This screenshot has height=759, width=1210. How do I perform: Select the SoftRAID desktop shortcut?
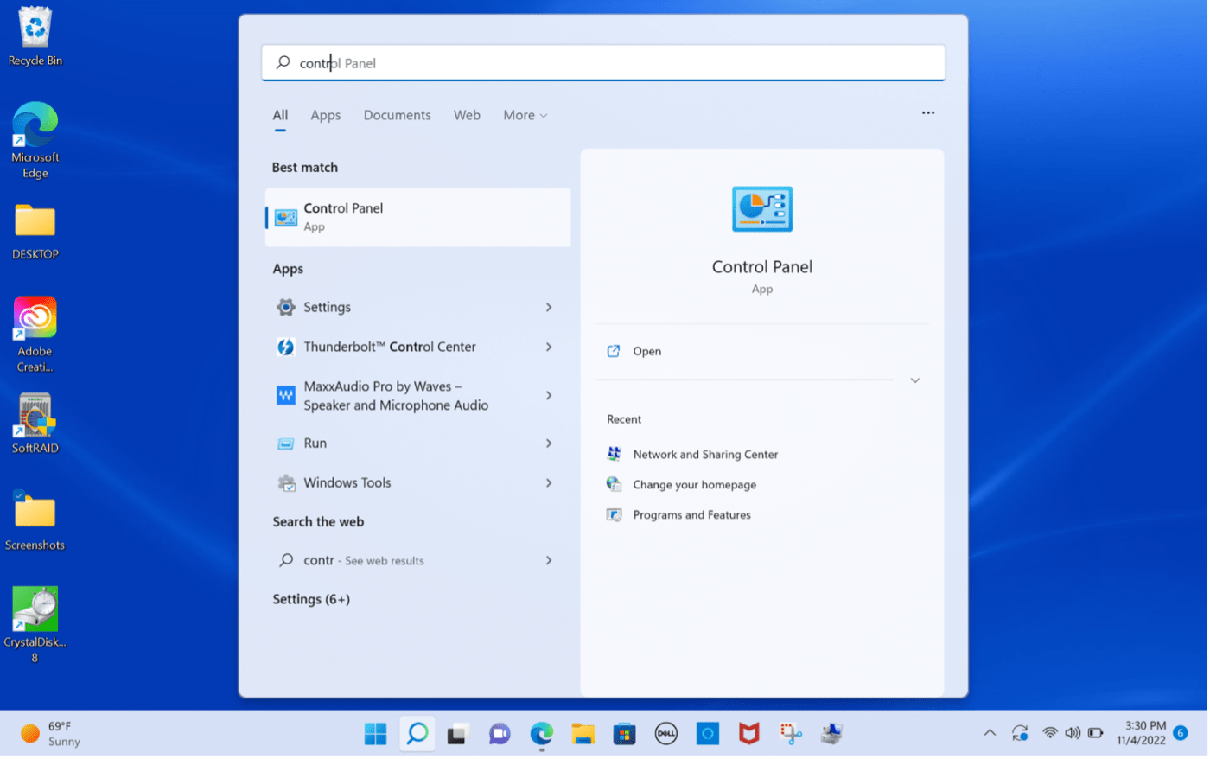[x=35, y=424]
